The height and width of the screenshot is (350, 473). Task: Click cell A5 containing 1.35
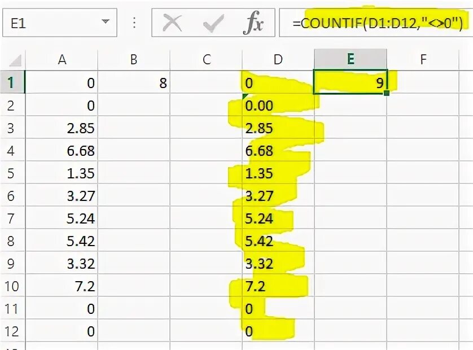[x=62, y=173]
